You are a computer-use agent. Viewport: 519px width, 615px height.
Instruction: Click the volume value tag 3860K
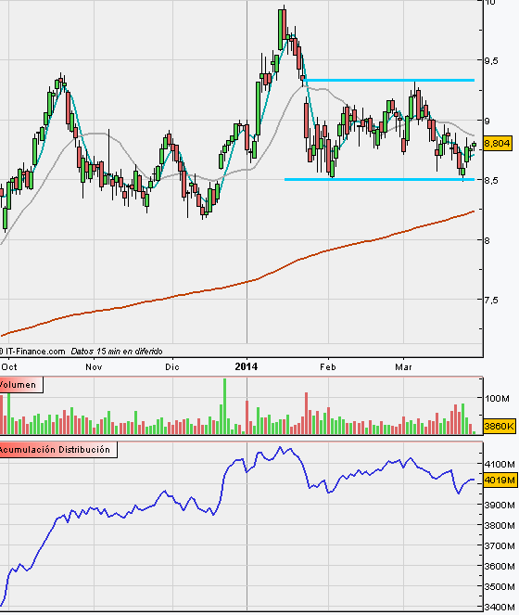tap(499, 426)
